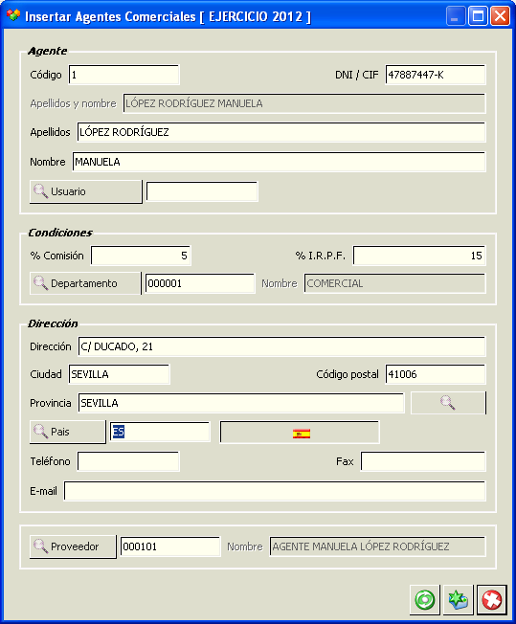Image resolution: width=516 pixels, height=624 pixels.
Task: Click the red cancel icon button
Action: (x=492, y=599)
